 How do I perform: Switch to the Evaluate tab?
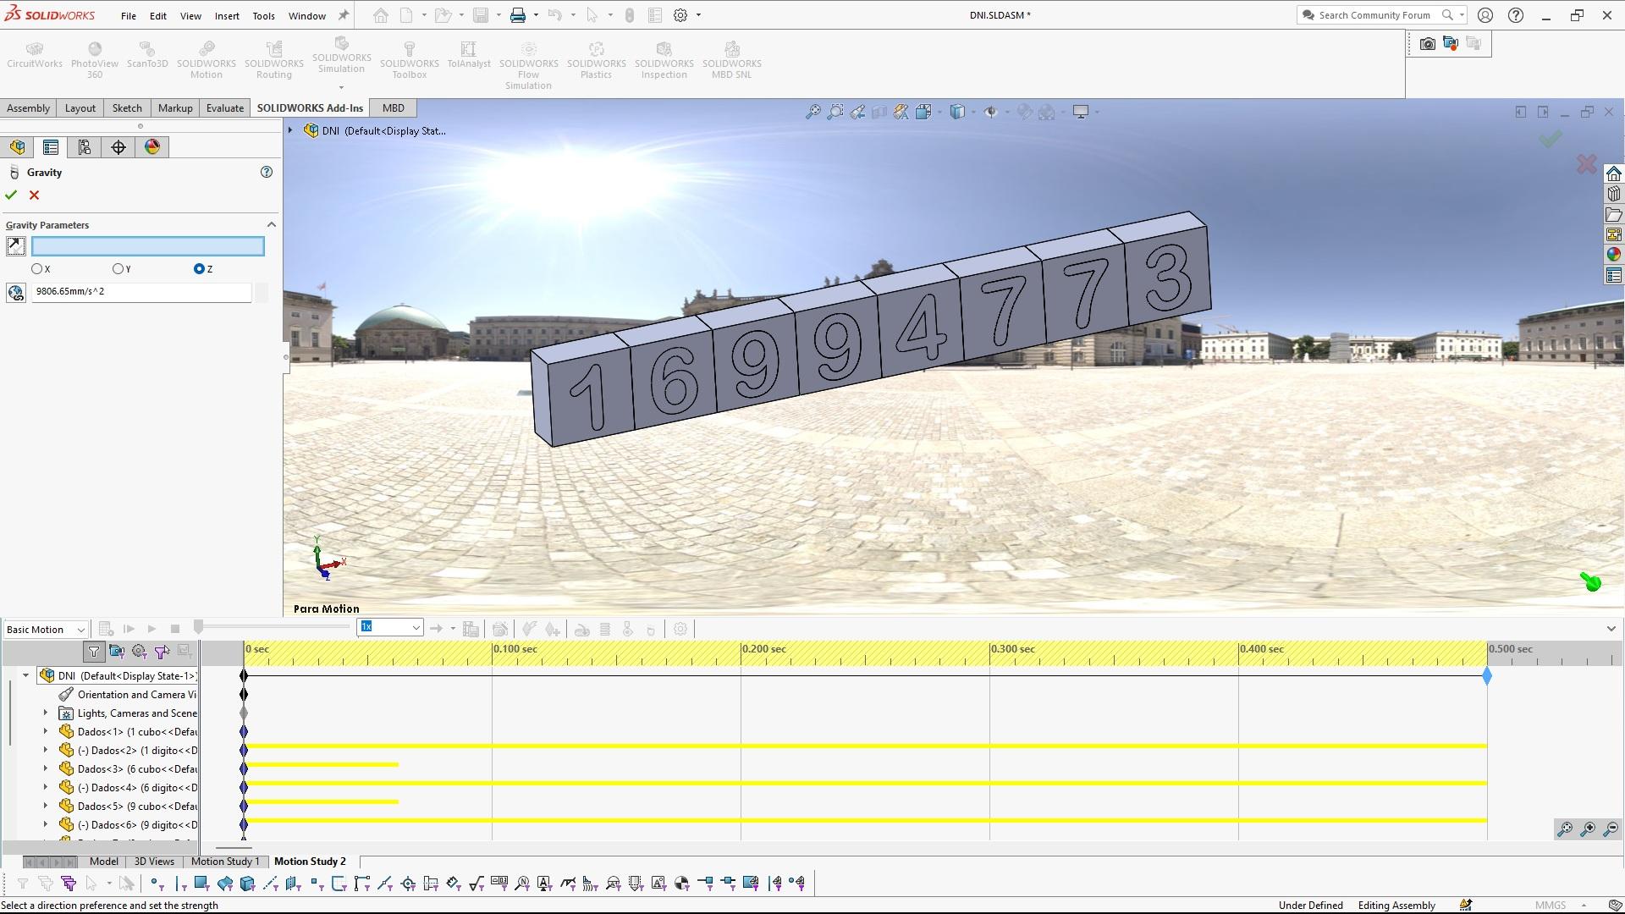[225, 108]
